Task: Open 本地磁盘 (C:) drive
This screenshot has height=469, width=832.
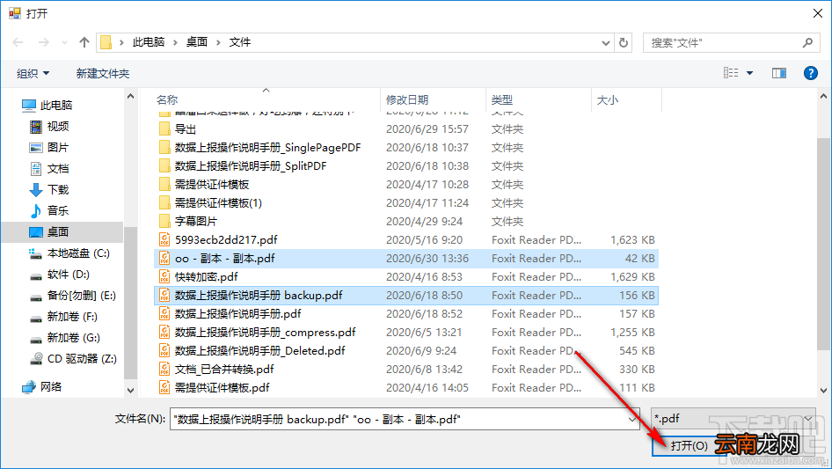Action: coord(69,253)
